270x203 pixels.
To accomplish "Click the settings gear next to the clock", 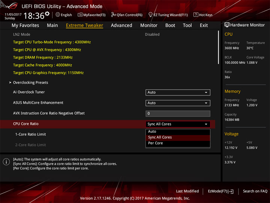I will point(47,14).
